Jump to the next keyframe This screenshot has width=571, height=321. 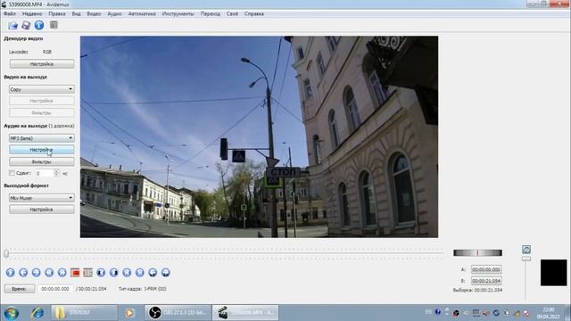point(62,273)
